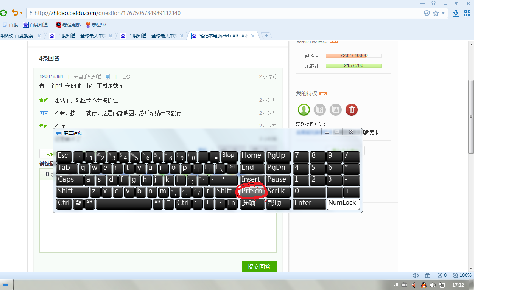
Task: Click the context menu key on keyboard
Action: pos(169,204)
